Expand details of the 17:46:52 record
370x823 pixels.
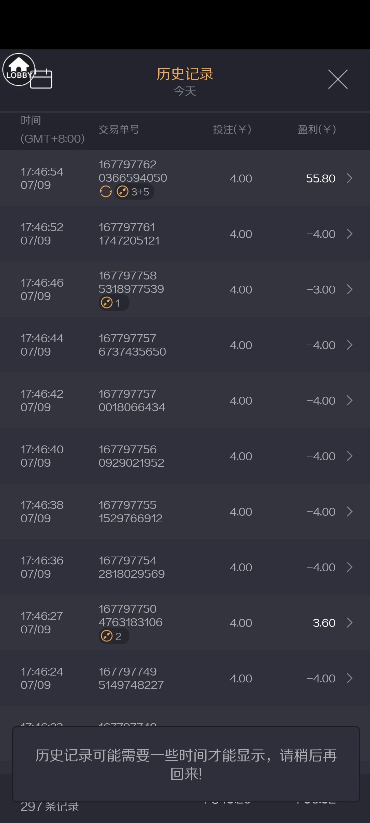[349, 234]
